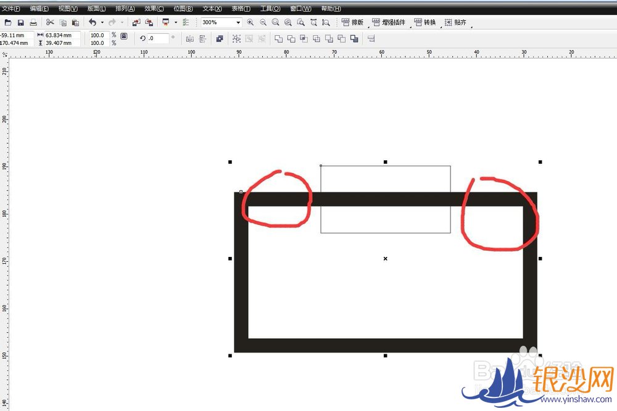Click the Mirror Horizontally icon
This screenshot has width=617, height=411.
[x=189, y=38]
